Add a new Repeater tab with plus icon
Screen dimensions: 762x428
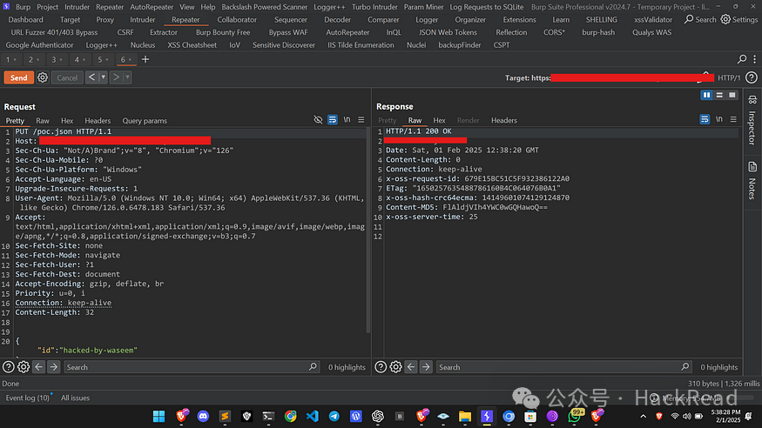click(x=145, y=59)
